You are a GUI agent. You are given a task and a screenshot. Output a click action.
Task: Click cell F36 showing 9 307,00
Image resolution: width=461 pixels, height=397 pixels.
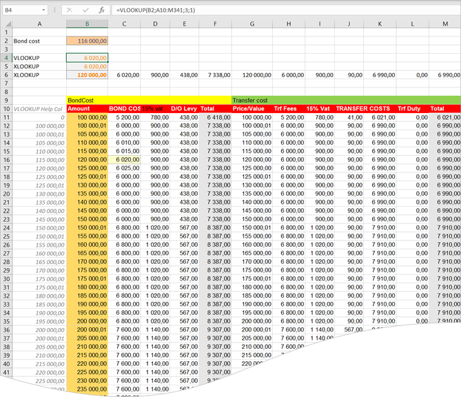(215, 329)
